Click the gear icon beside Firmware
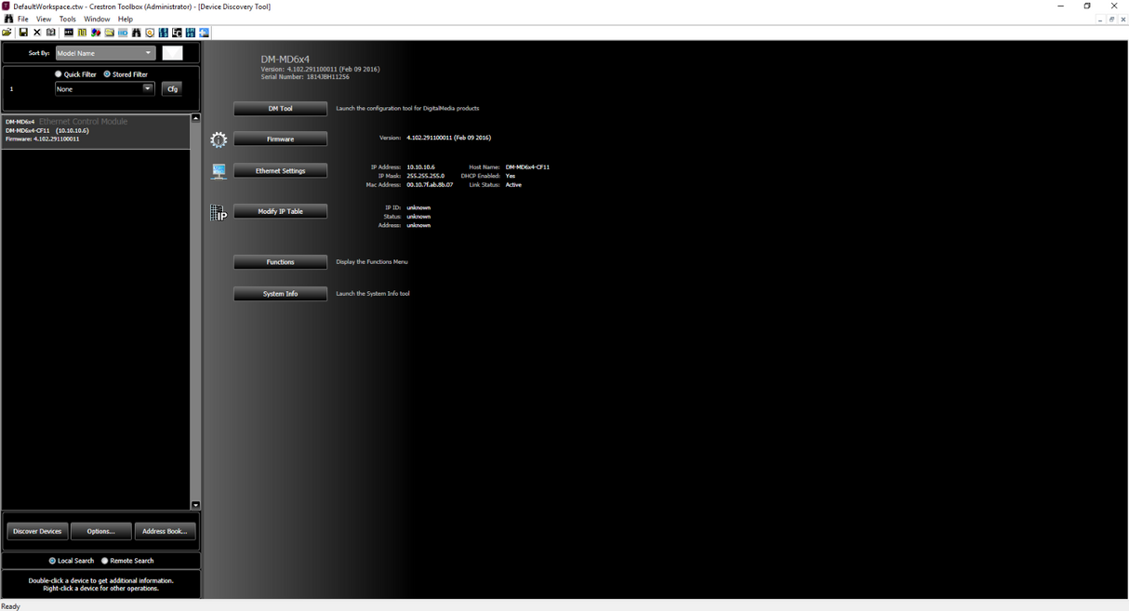1129x611 pixels. pyautogui.click(x=219, y=139)
